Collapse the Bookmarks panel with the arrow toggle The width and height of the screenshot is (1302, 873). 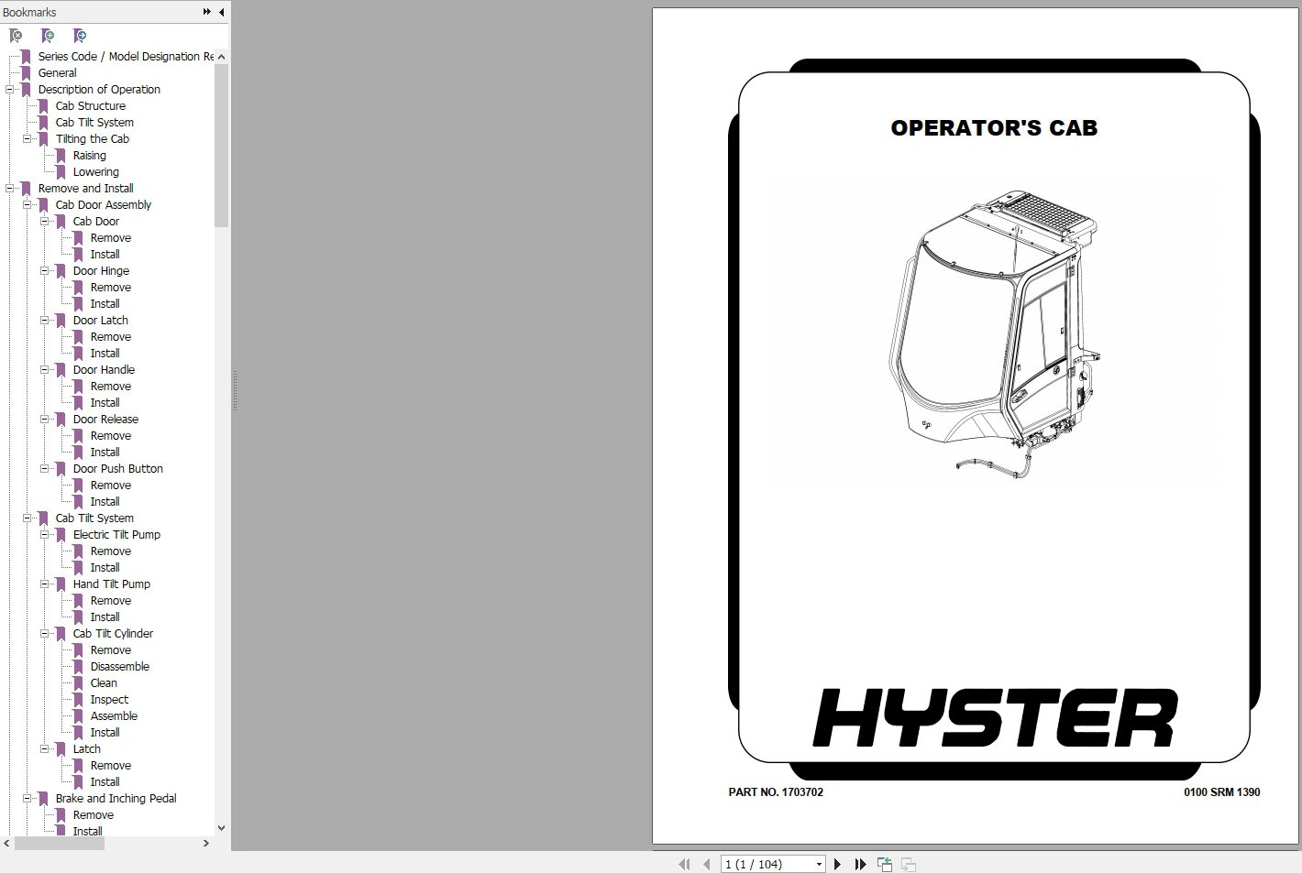(221, 12)
